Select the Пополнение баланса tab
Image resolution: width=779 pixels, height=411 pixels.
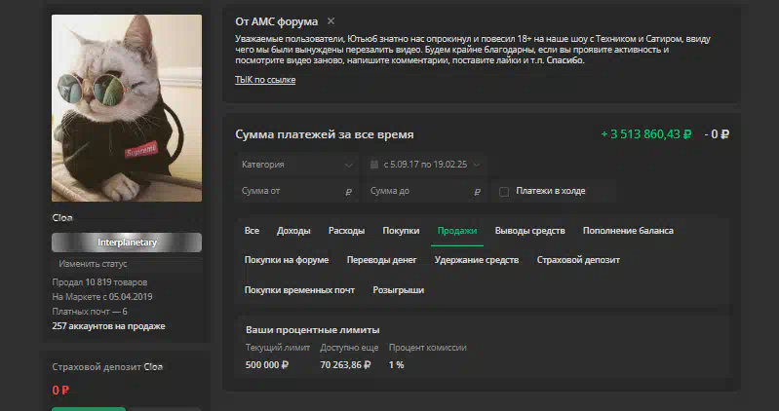tap(628, 231)
